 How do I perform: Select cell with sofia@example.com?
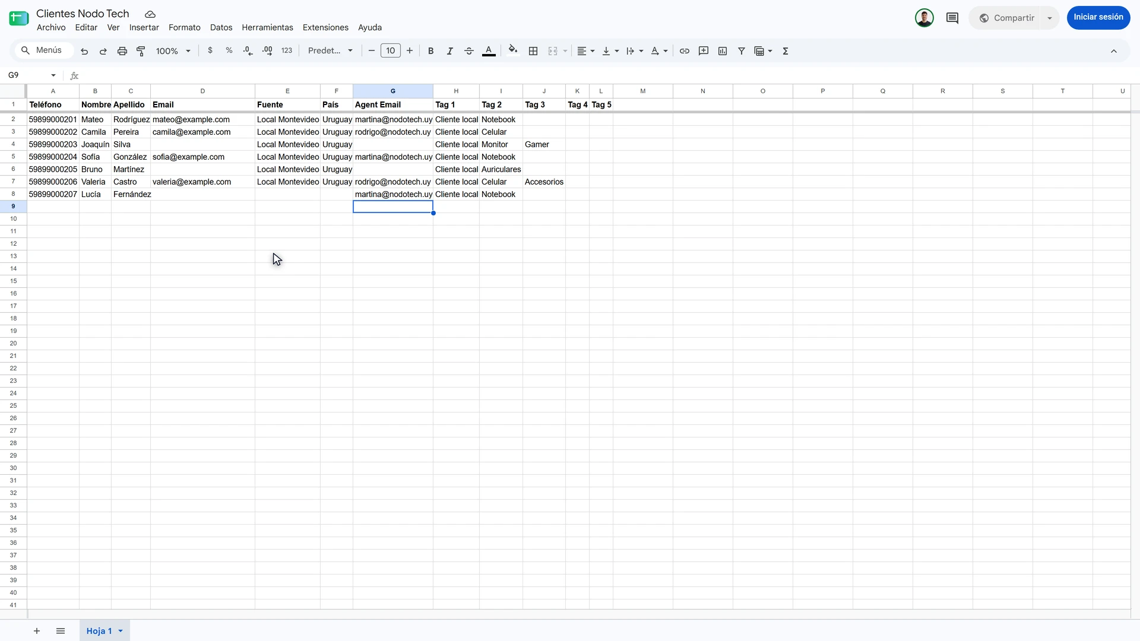click(202, 157)
